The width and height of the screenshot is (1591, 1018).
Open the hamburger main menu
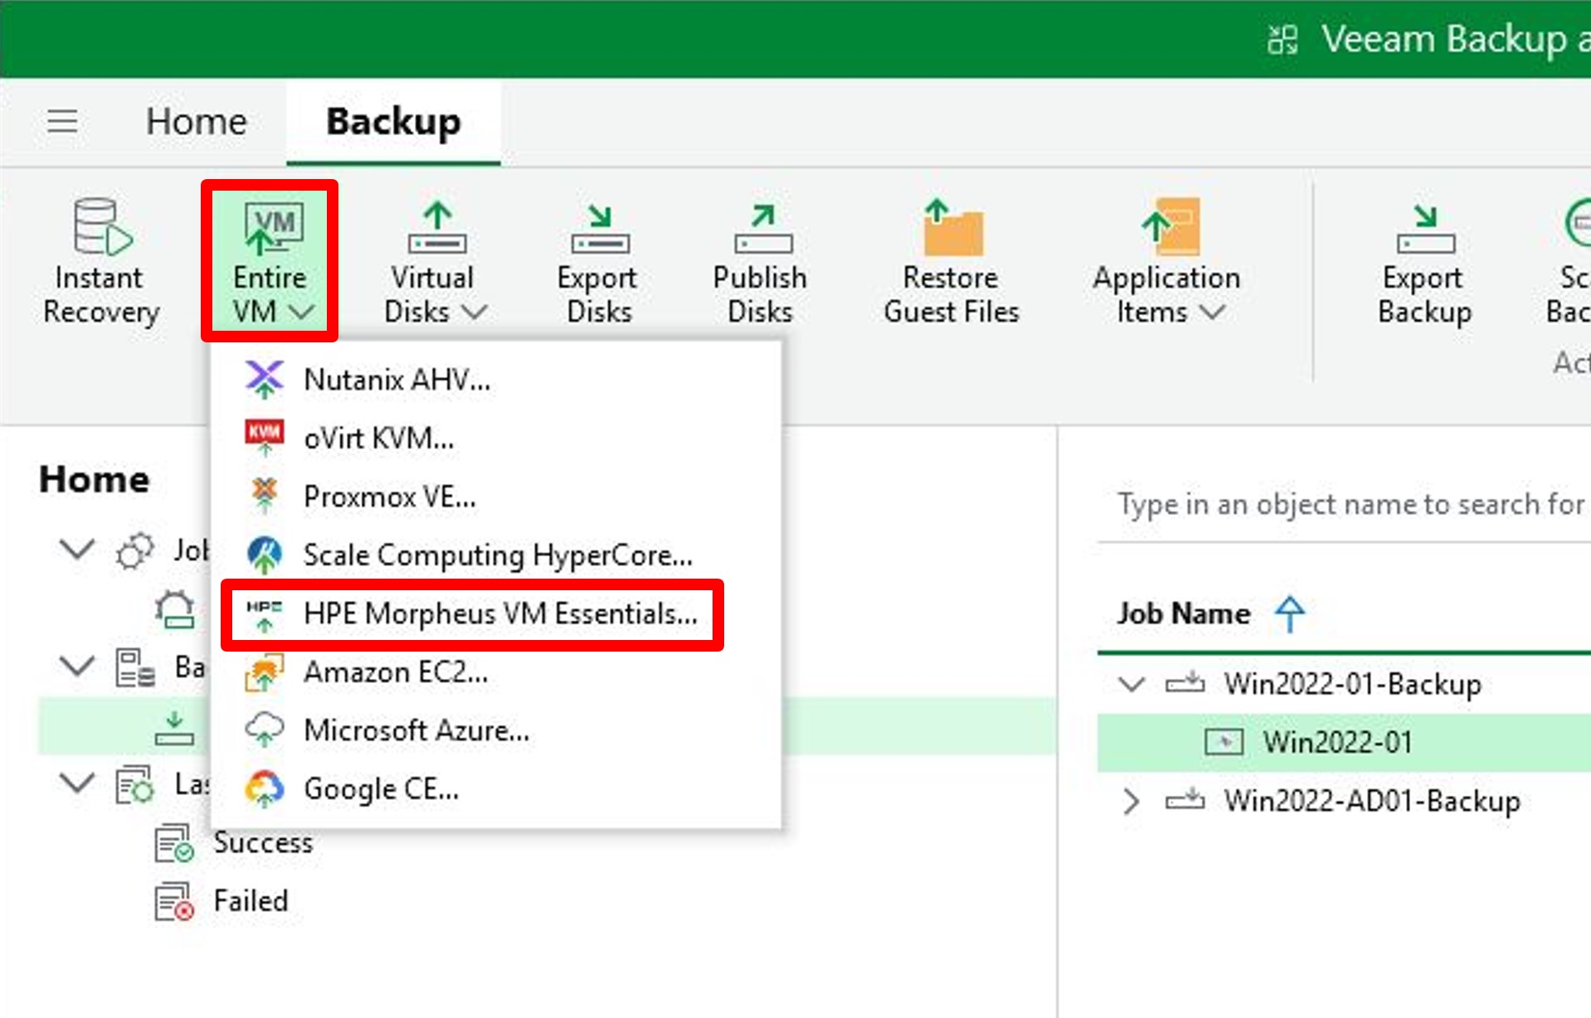pos(62,122)
